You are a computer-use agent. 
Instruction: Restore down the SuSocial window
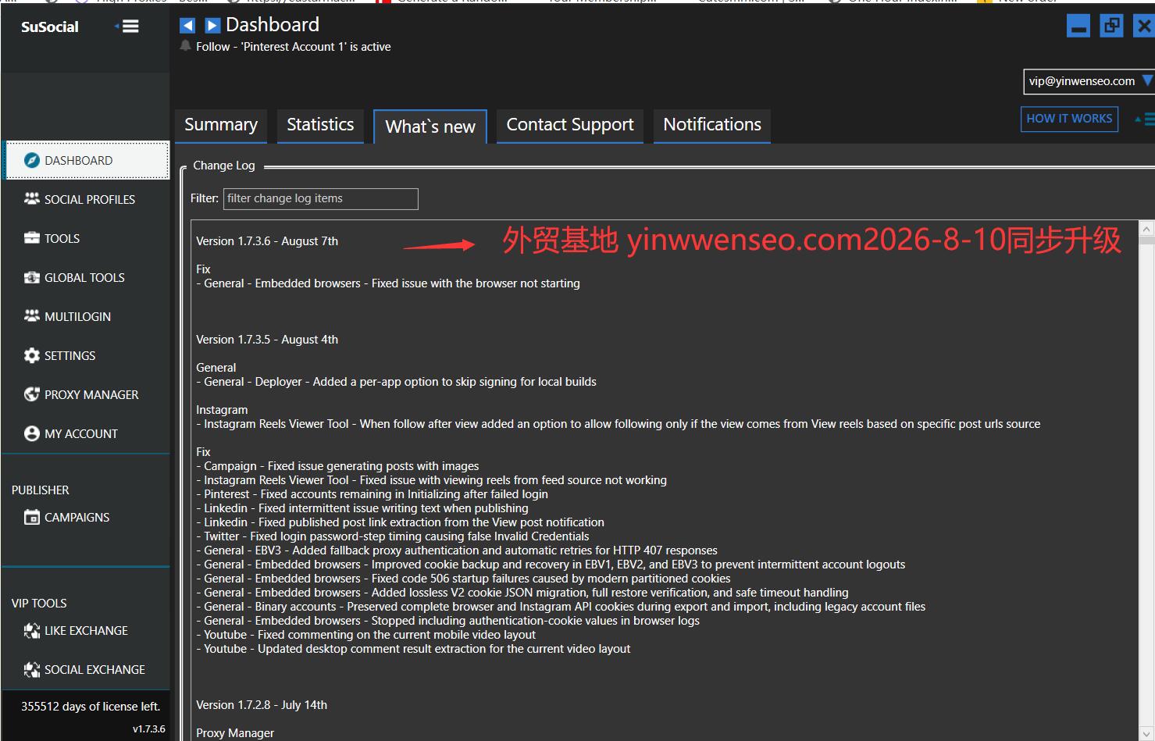pos(1111,26)
